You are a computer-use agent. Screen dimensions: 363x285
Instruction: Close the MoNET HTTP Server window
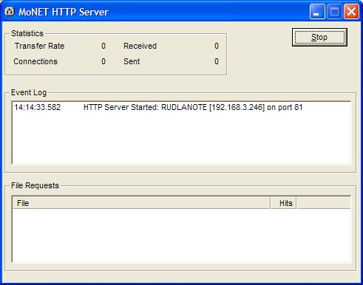coord(351,11)
